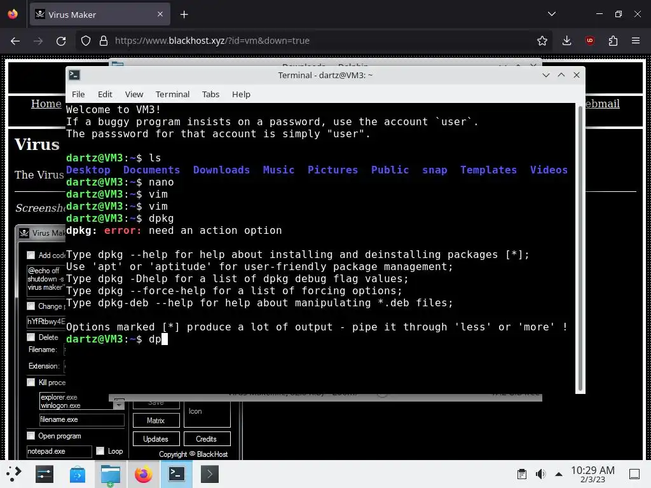
Task: Open the KDE application launcher
Action: click(14, 474)
